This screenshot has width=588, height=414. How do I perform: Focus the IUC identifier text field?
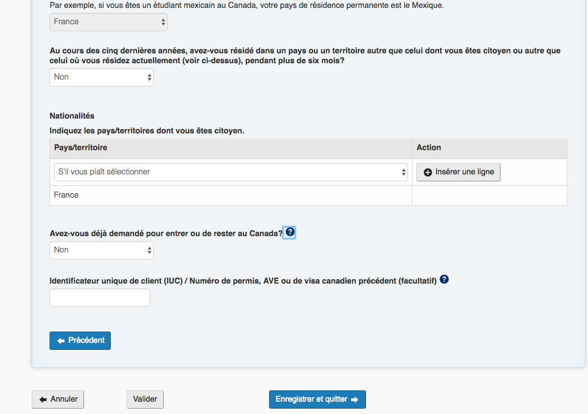100,297
